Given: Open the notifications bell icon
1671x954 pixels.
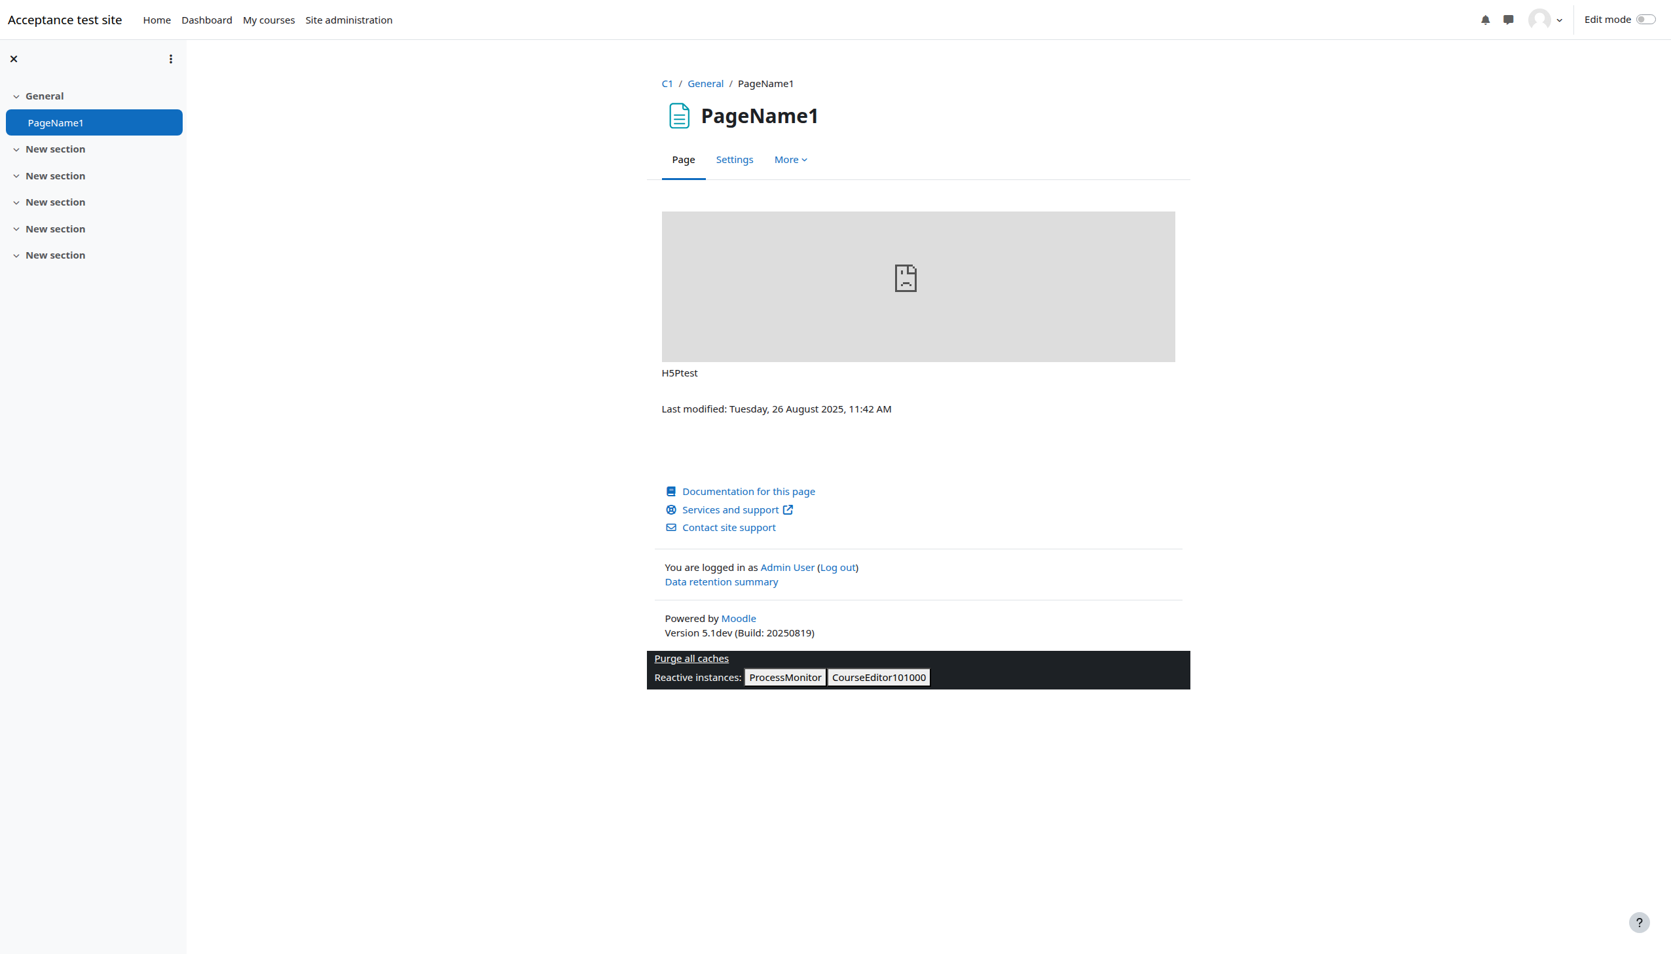Looking at the screenshot, I should (1485, 20).
